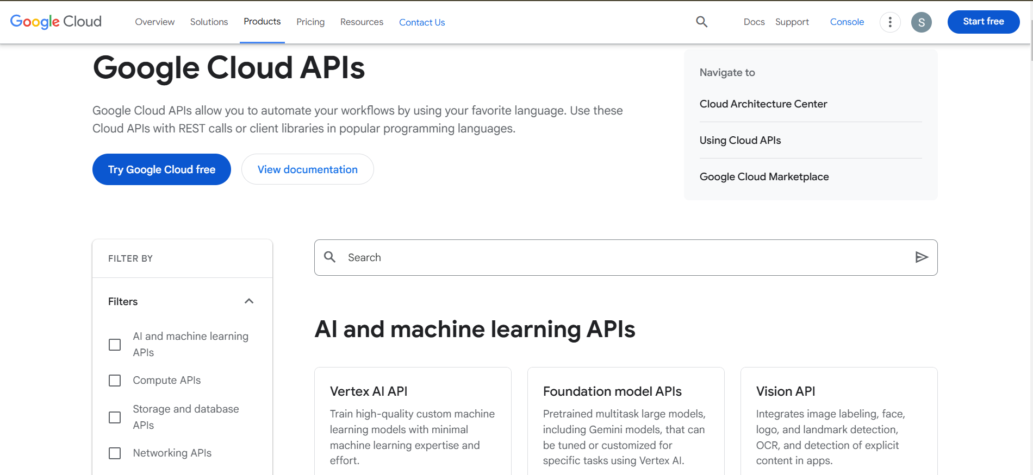Navigate to Cloud Architecture Center
Screen dimensions: 1033x475
[763, 104]
